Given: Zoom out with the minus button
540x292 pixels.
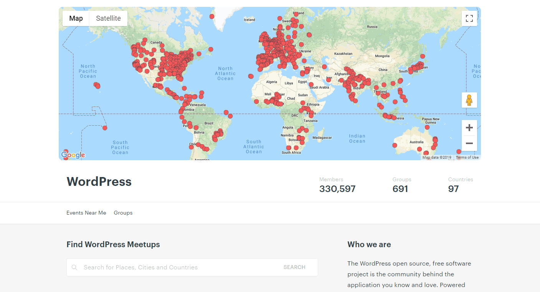Looking at the screenshot, I should (x=469, y=143).
